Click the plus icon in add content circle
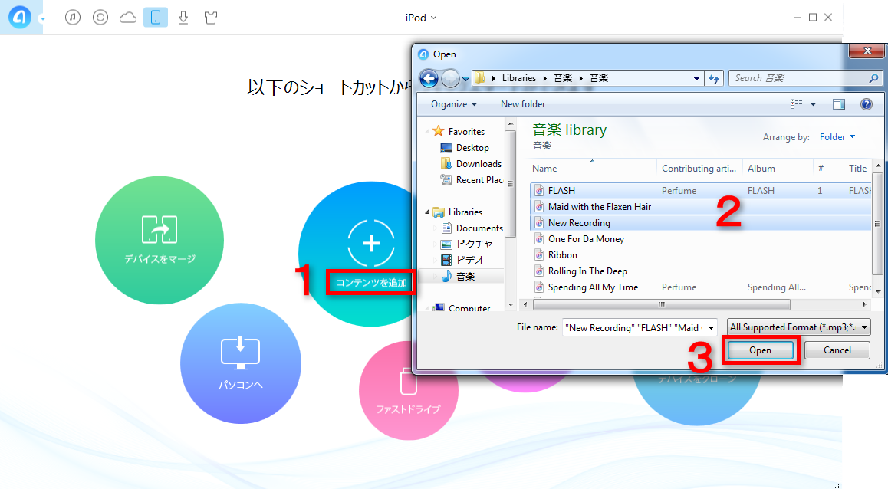 pyautogui.click(x=371, y=244)
